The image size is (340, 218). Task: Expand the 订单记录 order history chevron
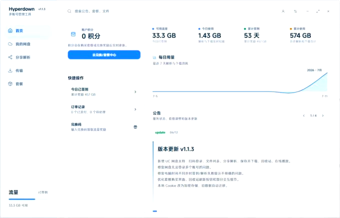(x=135, y=109)
